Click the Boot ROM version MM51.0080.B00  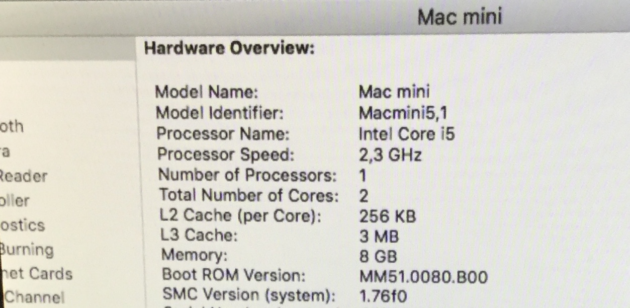point(423,276)
